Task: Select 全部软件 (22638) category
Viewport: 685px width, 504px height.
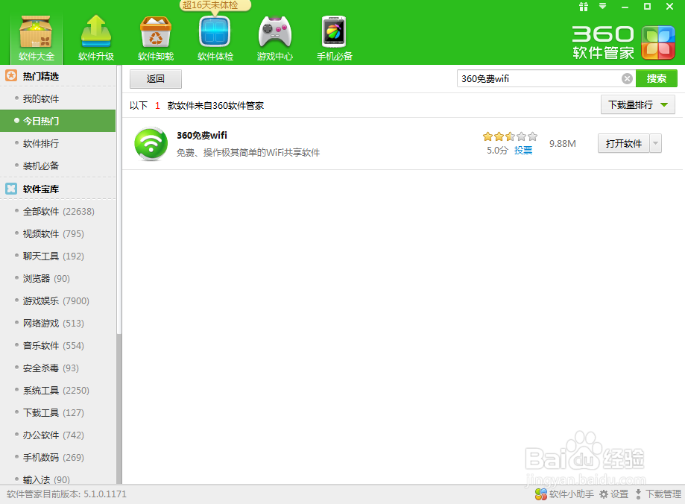Action: [57, 212]
